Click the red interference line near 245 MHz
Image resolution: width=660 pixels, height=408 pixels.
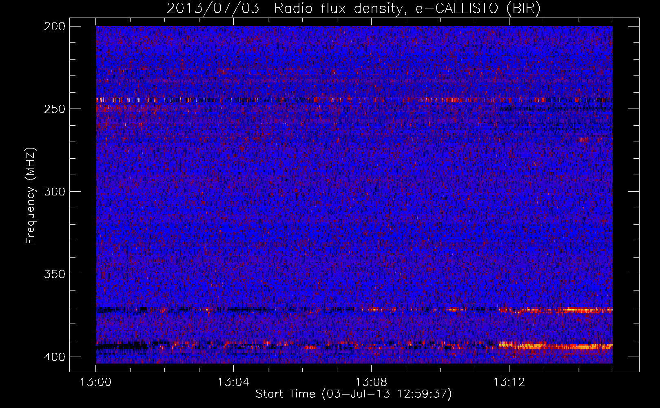click(354, 100)
